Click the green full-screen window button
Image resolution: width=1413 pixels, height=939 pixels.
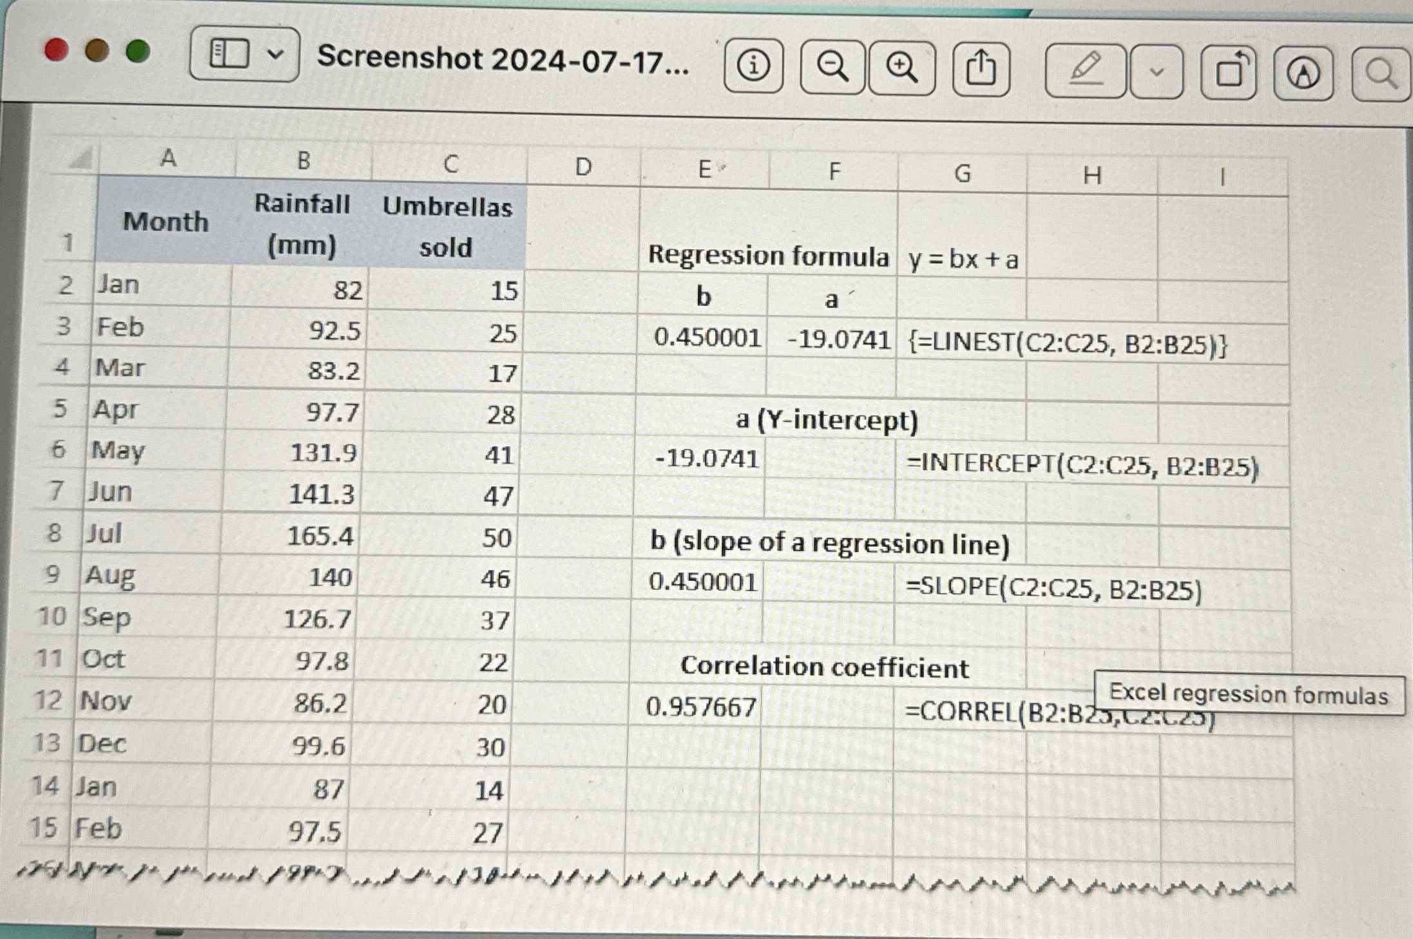138,51
